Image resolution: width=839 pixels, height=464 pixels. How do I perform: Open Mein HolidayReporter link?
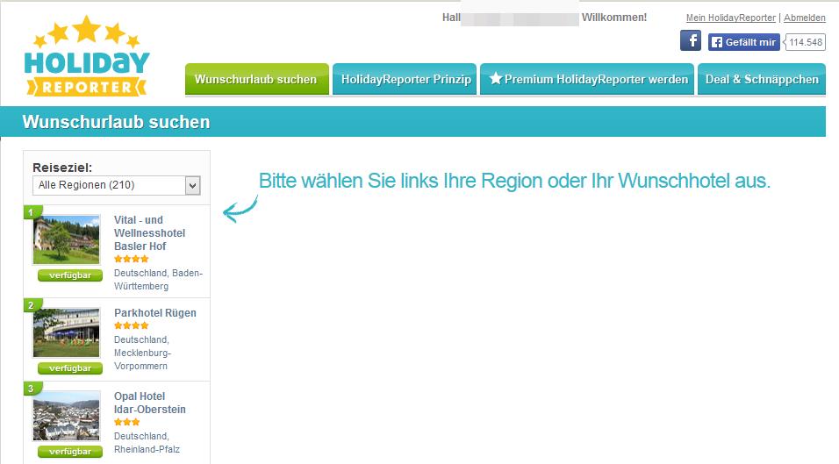coord(730,18)
